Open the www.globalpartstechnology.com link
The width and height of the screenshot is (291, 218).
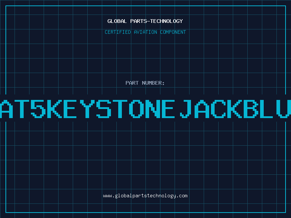tap(145, 196)
